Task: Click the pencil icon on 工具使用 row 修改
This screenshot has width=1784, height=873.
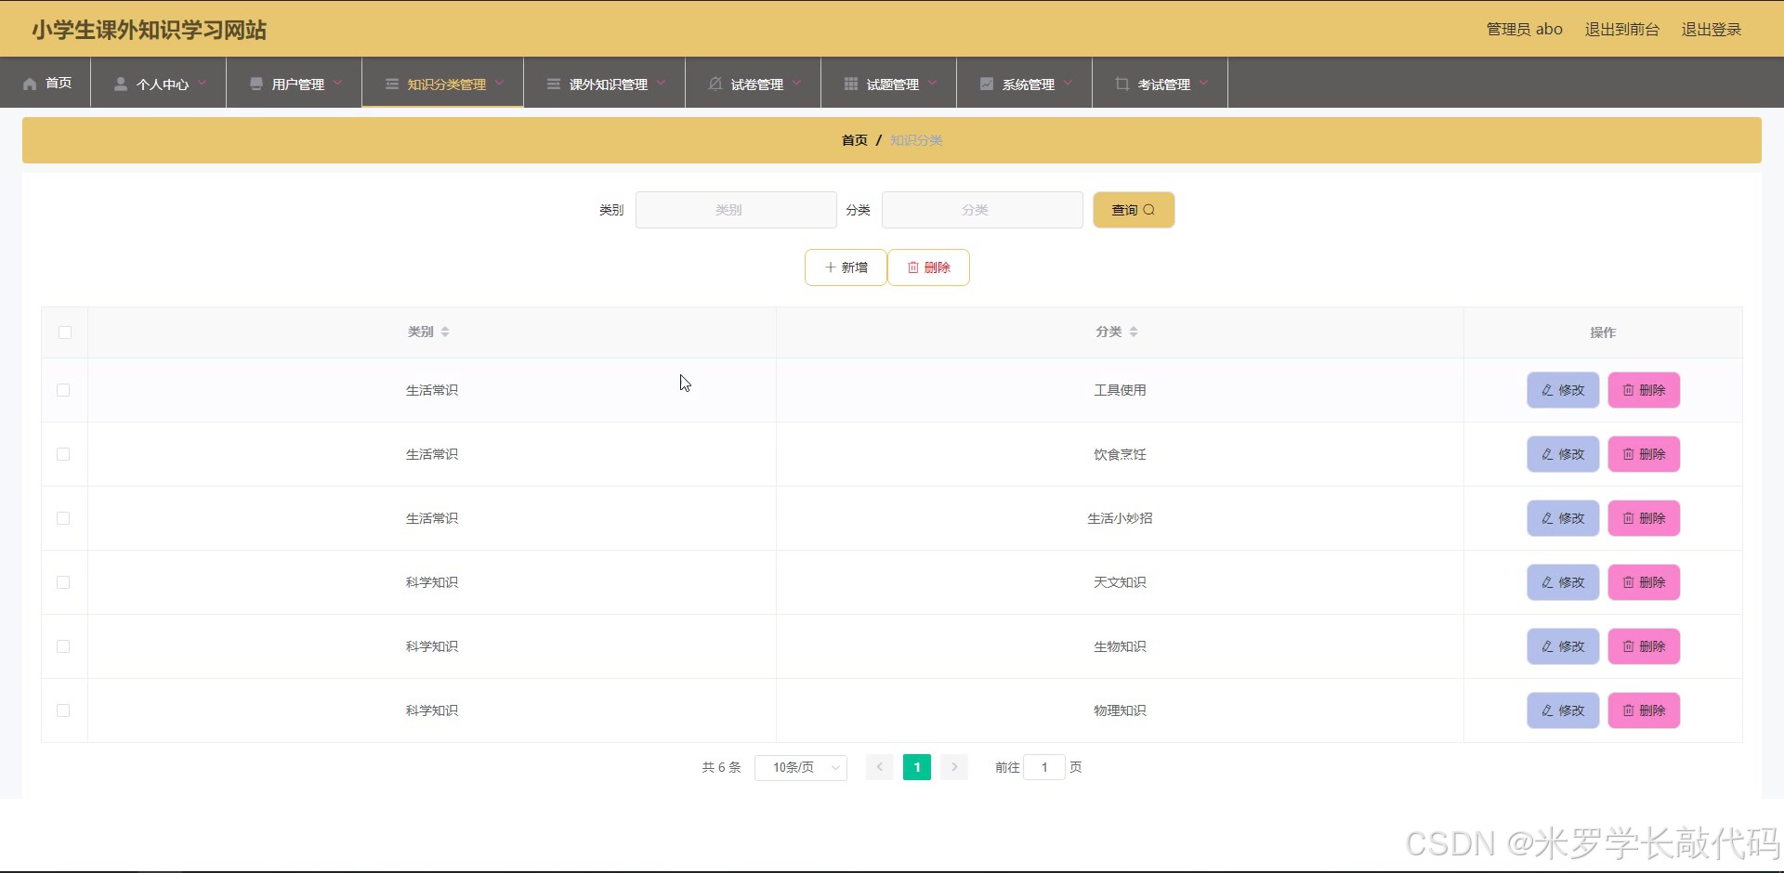Action: [x=1546, y=390]
